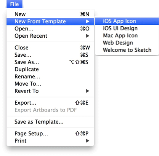Image resolution: width=159 pixels, height=156 pixels.
Task: Expand the Print submenu
Action: (x=50, y=141)
